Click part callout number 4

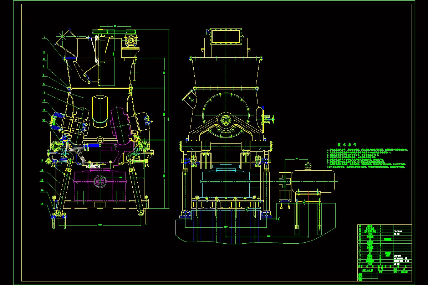pyautogui.click(x=44, y=66)
